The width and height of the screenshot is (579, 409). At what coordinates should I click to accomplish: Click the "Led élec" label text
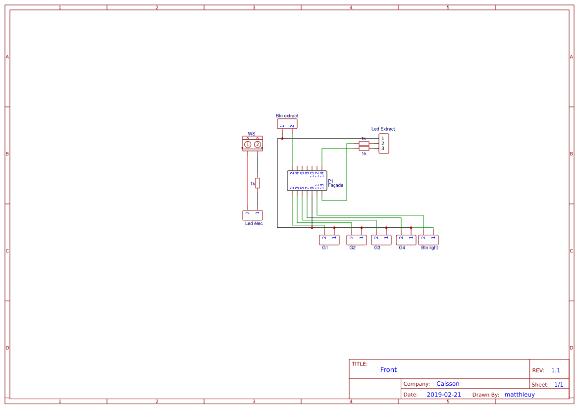[254, 224]
